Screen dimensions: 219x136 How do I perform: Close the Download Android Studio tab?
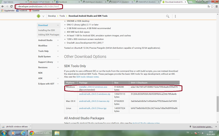(x=185, y=2)
